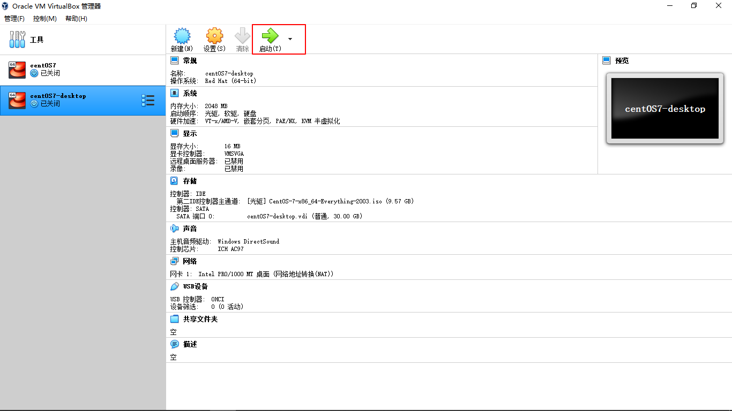Open the 帮助(H) menu
Image resolution: width=732 pixels, height=411 pixels.
(77, 19)
